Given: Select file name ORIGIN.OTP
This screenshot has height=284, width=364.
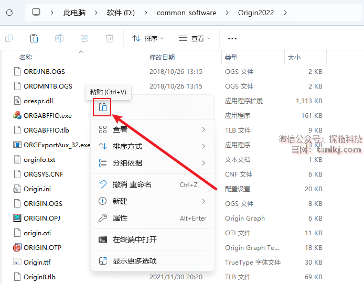Looking at the screenshot, I should point(42,247).
